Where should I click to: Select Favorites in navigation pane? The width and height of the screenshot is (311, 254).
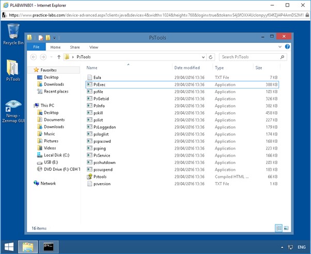click(x=48, y=70)
